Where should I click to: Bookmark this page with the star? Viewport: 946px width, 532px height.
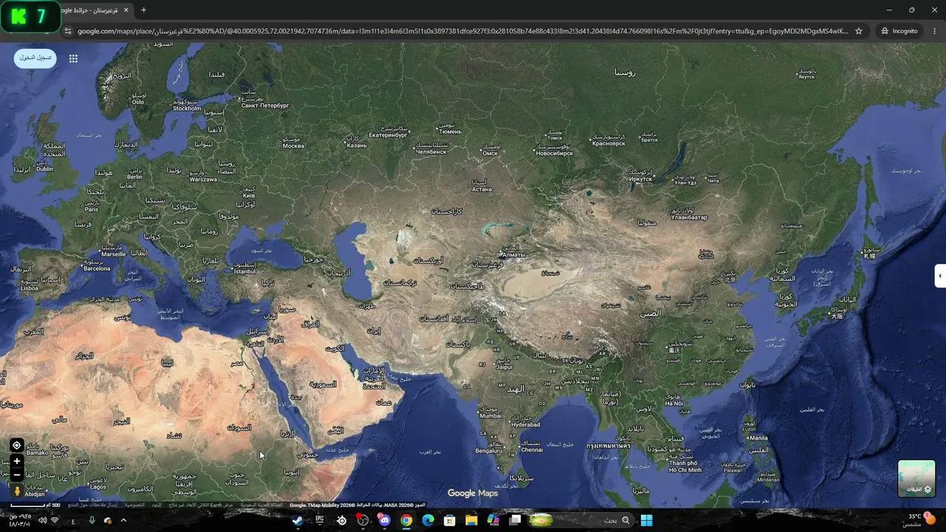(x=859, y=31)
